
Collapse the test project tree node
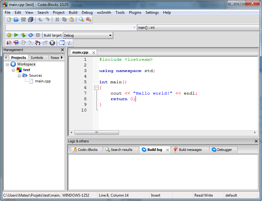coord(13,70)
